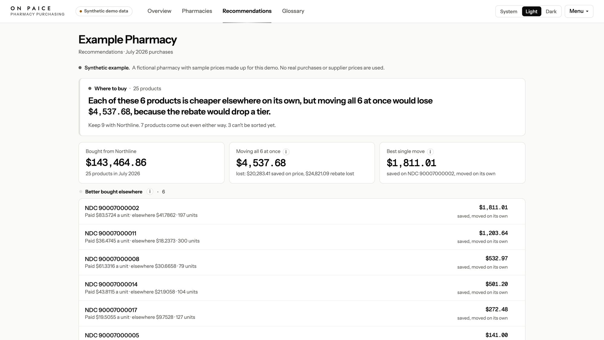Click info icon next to Best single move
Viewport: 604px width, 340px height.
(430, 152)
